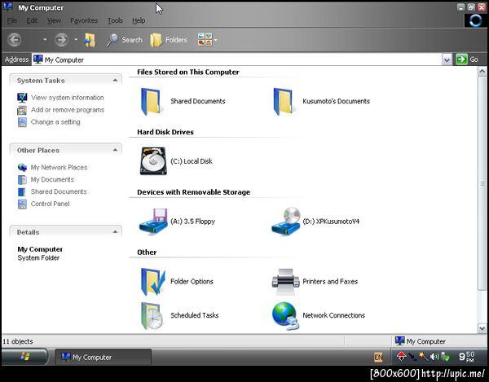Screen dimensions: 489x382
Task: Go to My Network Places link
Action: tap(59, 167)
